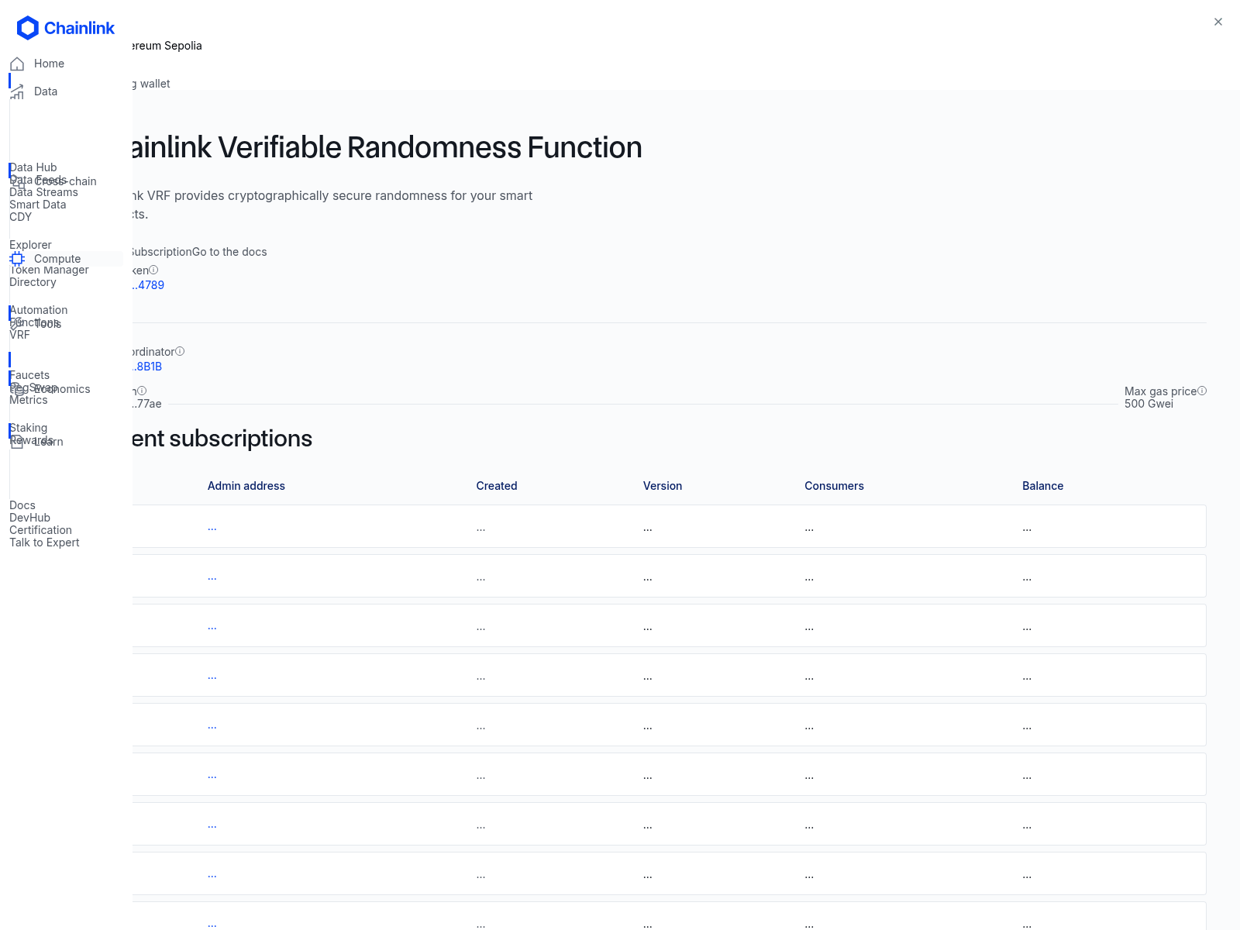Open the Automation link

38,310
